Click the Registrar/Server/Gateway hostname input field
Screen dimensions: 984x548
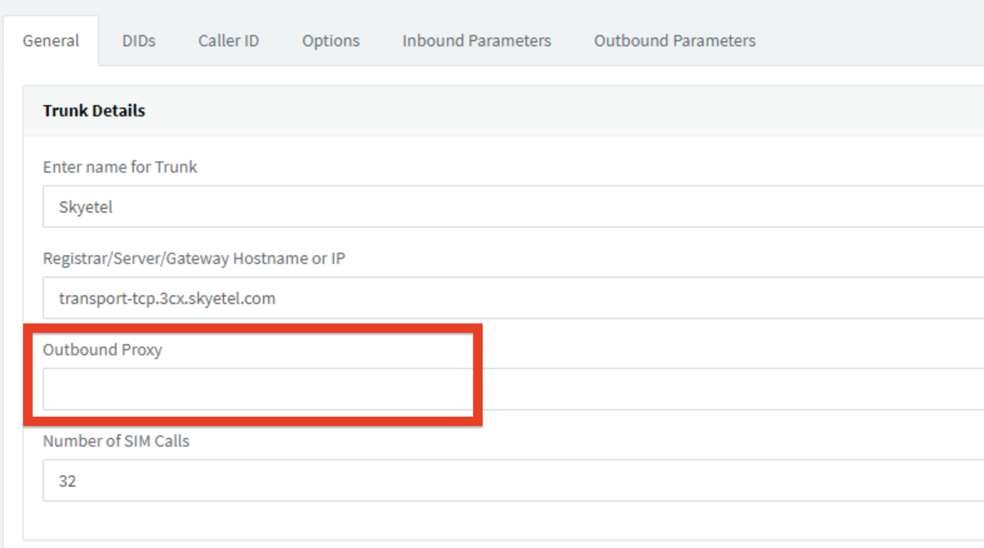(513, 298)
